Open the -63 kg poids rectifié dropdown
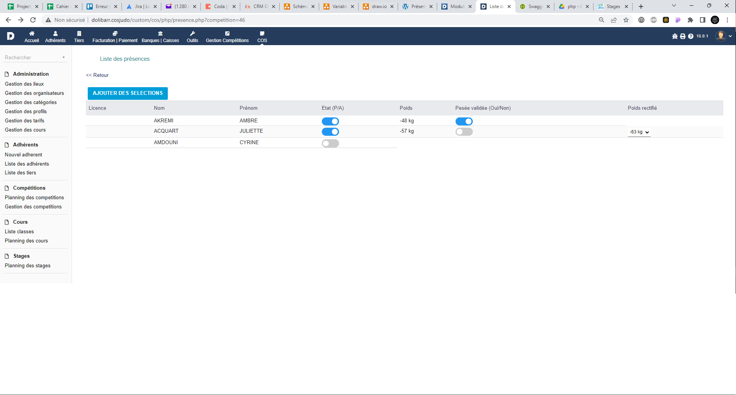The image size is (736, 395). pos(639,132)
